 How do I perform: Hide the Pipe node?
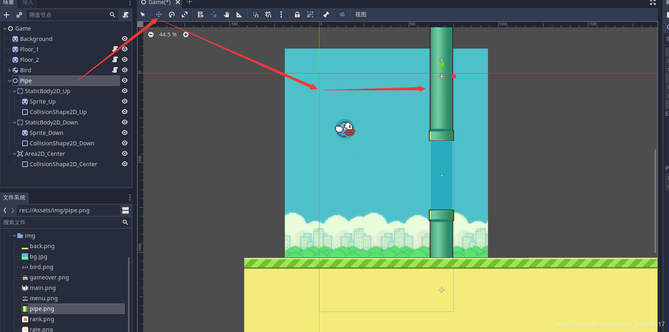pos(125,81)
